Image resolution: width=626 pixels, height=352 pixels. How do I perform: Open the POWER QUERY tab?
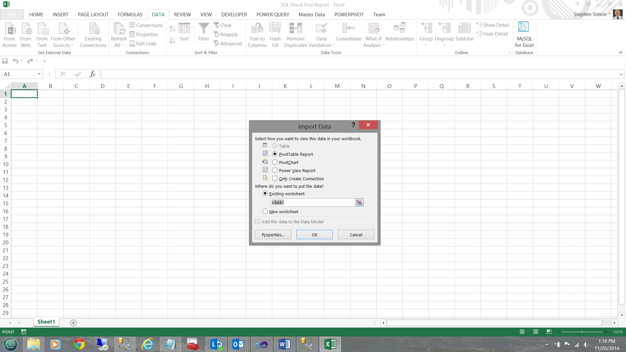point(273,15)
